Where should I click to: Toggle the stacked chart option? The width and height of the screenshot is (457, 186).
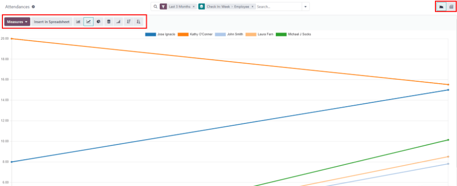(x=109, y=22)
